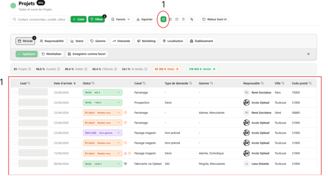Open the 45 302 € Devis link
The height and width of the screenshot is (176, 328).
pos(167,69)
